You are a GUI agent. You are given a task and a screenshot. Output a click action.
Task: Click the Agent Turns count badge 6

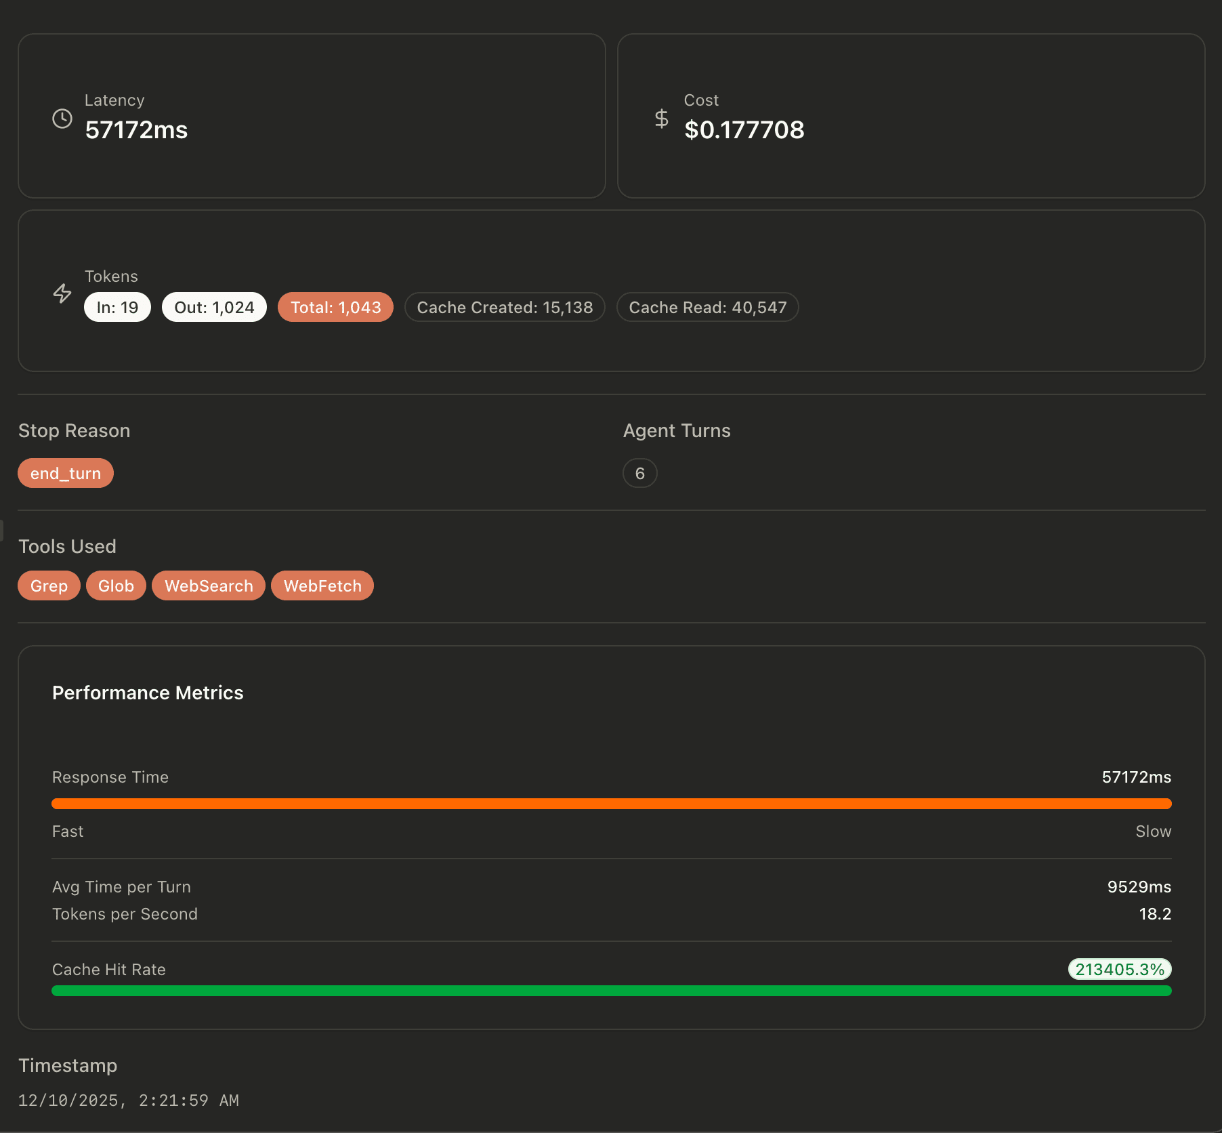640,473
